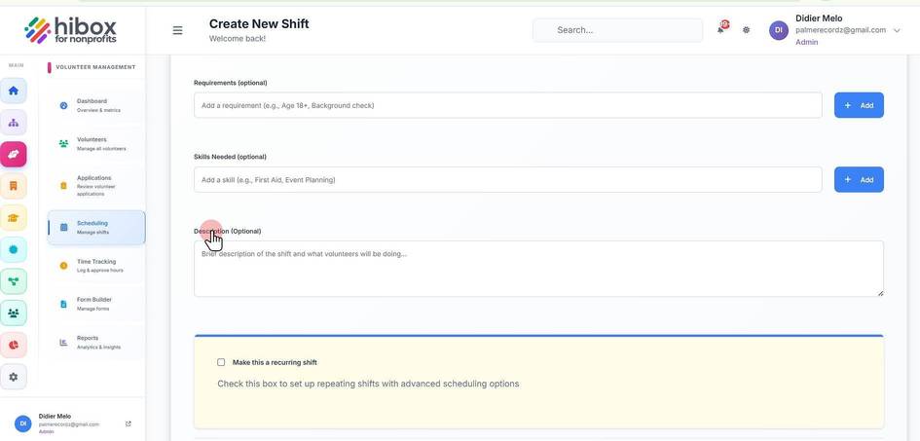
Task: Toggle the hamburger sidebar menu
Action: tap(177, 30)
